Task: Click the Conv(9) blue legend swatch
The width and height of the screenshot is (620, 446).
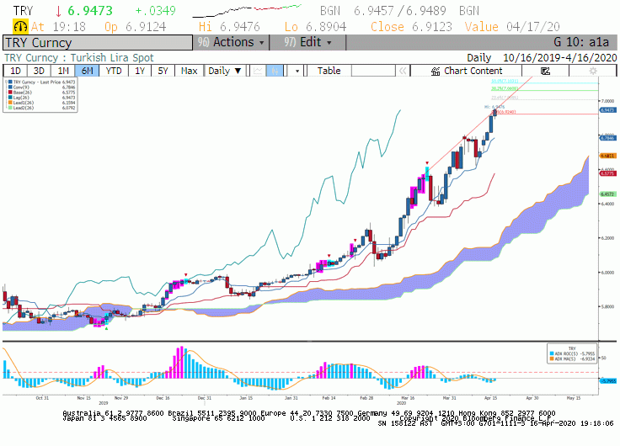Action: (10, 88)
